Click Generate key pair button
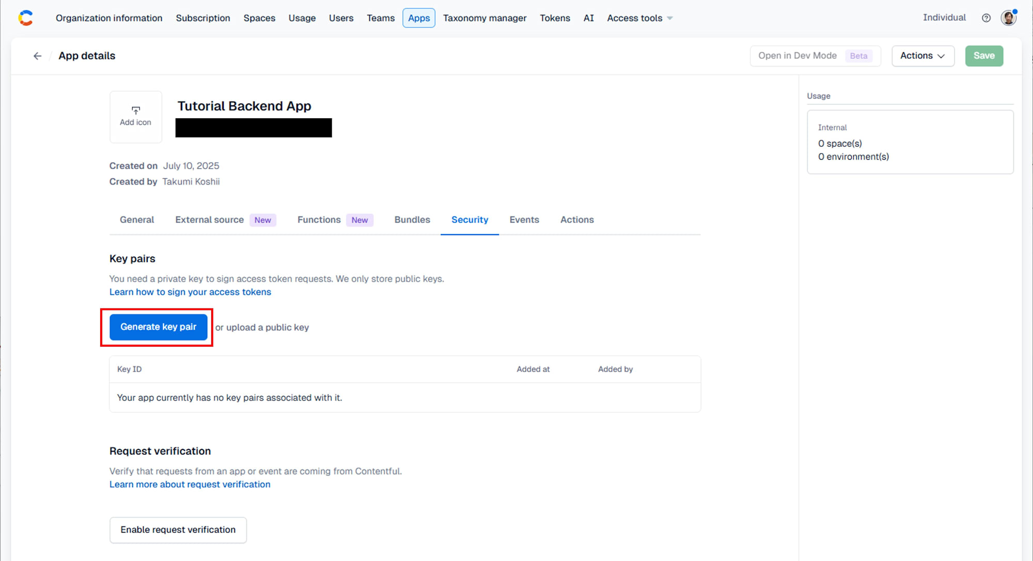Viewport: 1033px width, 561px height. pos(159,327)
